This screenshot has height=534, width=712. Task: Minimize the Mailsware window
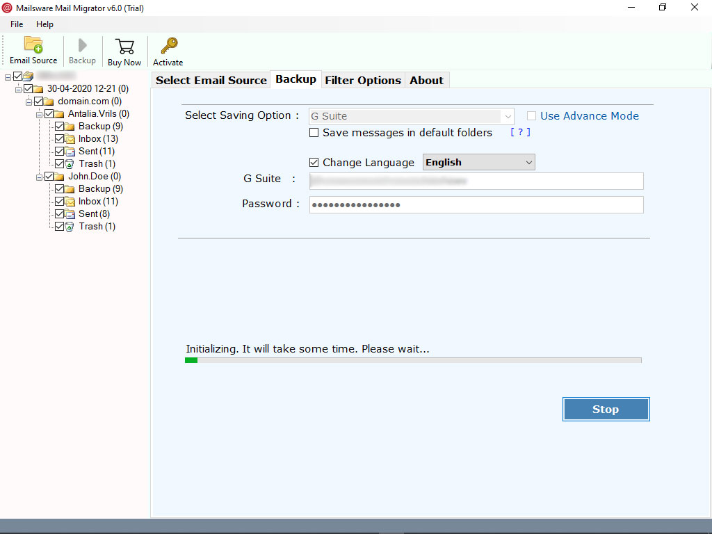(631, 7)
